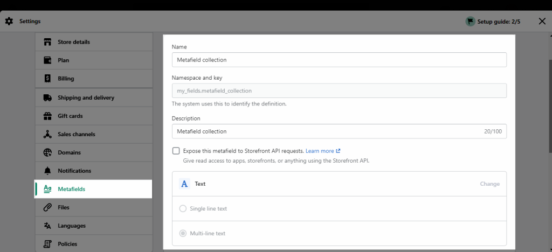Select the Single line text radio option

pos(183,208)
